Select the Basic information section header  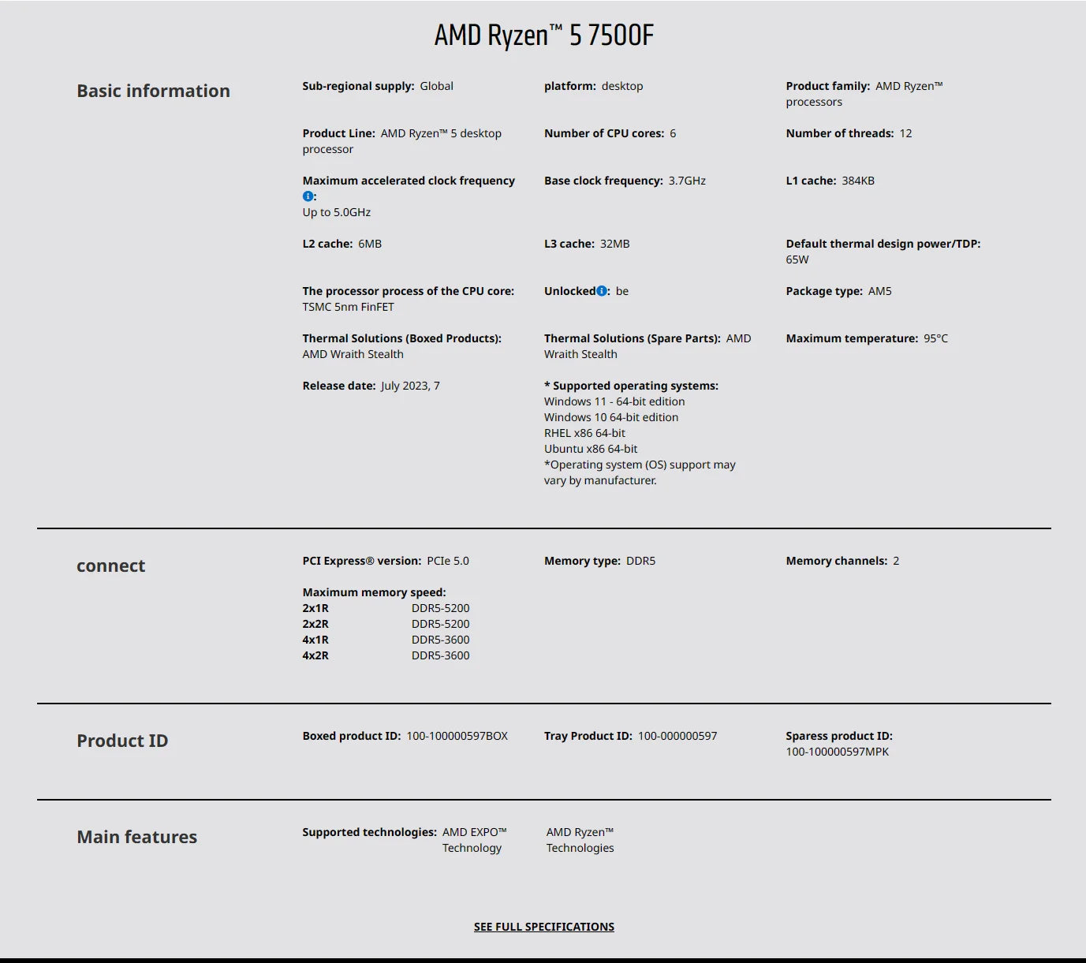click(153, 91)
